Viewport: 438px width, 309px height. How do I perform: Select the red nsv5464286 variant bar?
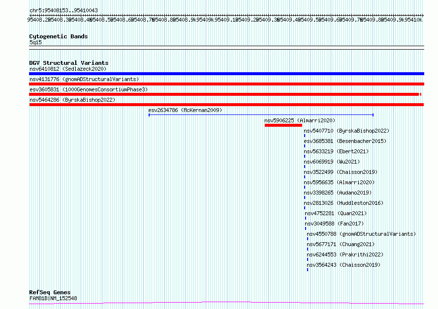(x=226, y=105)
